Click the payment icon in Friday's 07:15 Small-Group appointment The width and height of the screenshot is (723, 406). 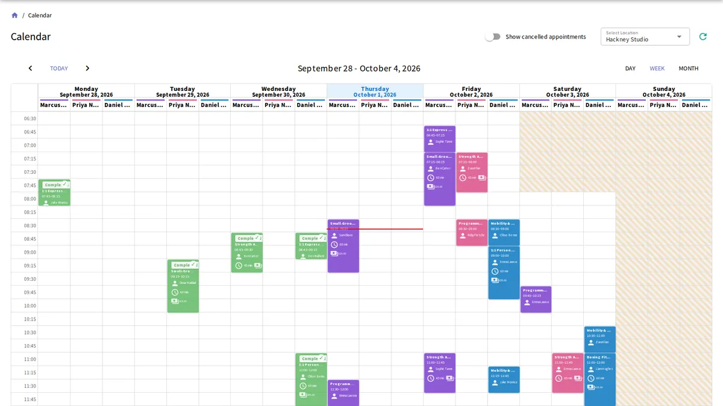tap(430, 186)
